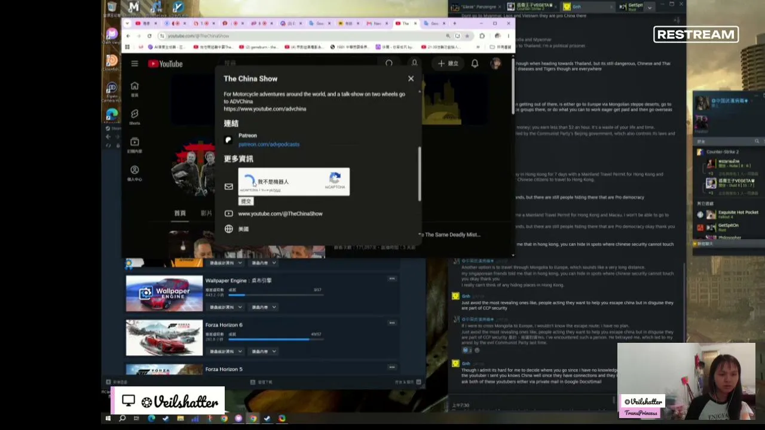The width and height of the screenshot is (765, 430).
Task: Open Windows taskbar search
Action: [x=123, y=419]
